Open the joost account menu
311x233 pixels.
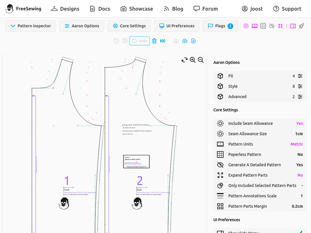[252, 9]
